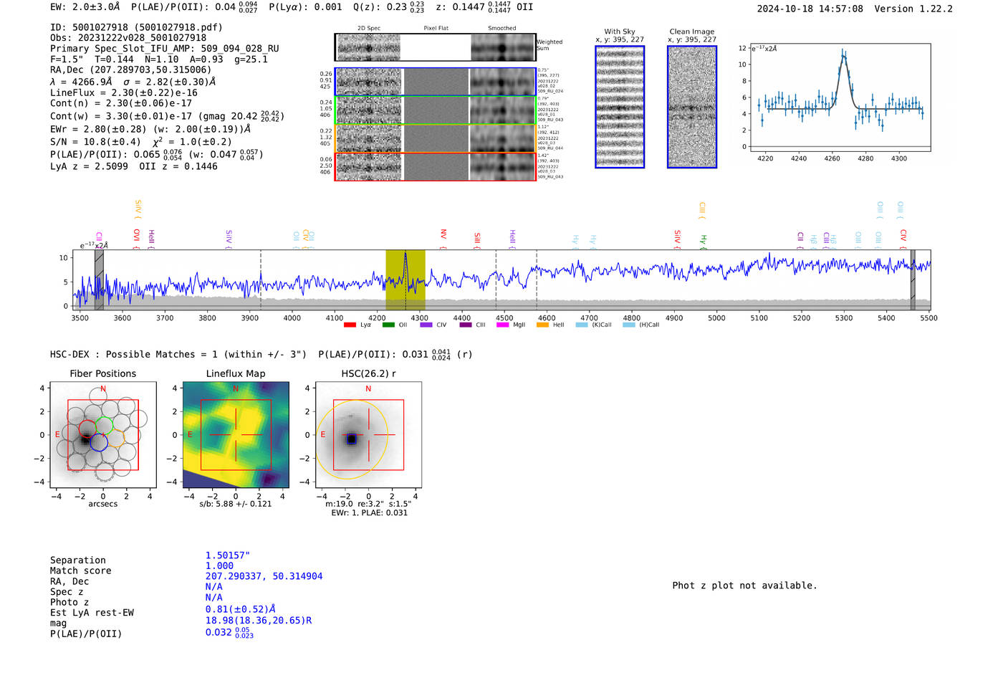Open the Lineflux Map panel
This screenshot has width=1003, height=683.
coord(236,435)
